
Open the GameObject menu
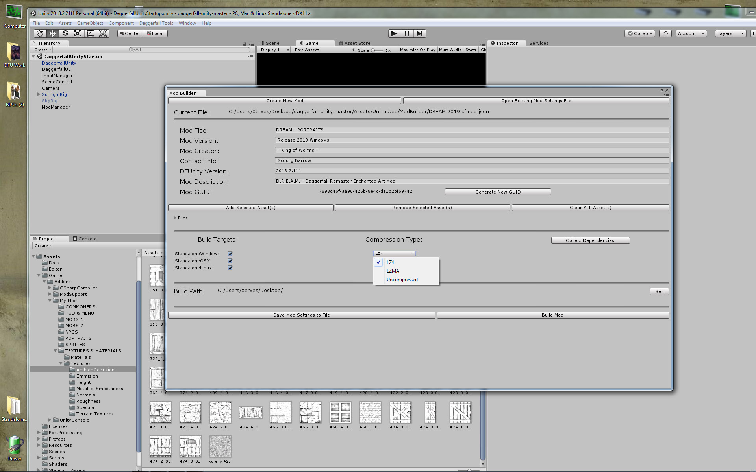point(90,23)
